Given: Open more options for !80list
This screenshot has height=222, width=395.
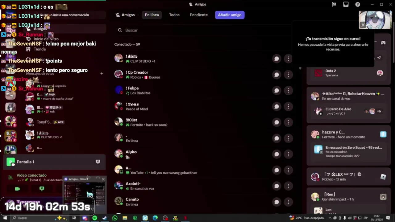Looking at the screenshot, I should [x=288, y=122].
